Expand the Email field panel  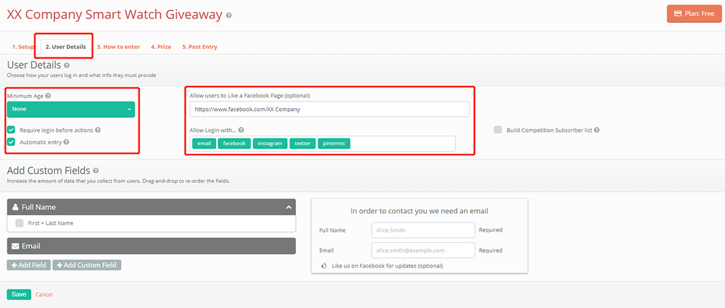151,246
